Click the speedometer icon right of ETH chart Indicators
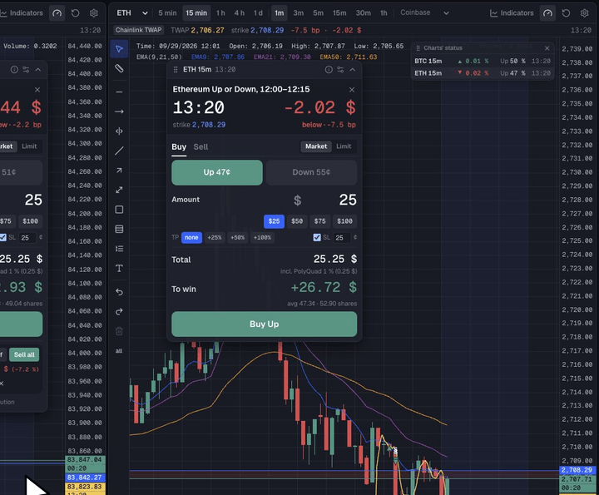The width and height of the screenshot is (599, 495). pos(547,13)
